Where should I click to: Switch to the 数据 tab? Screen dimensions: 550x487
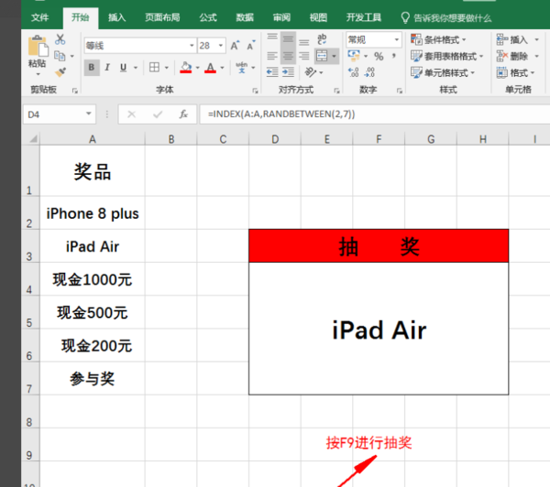pos(245,17)
